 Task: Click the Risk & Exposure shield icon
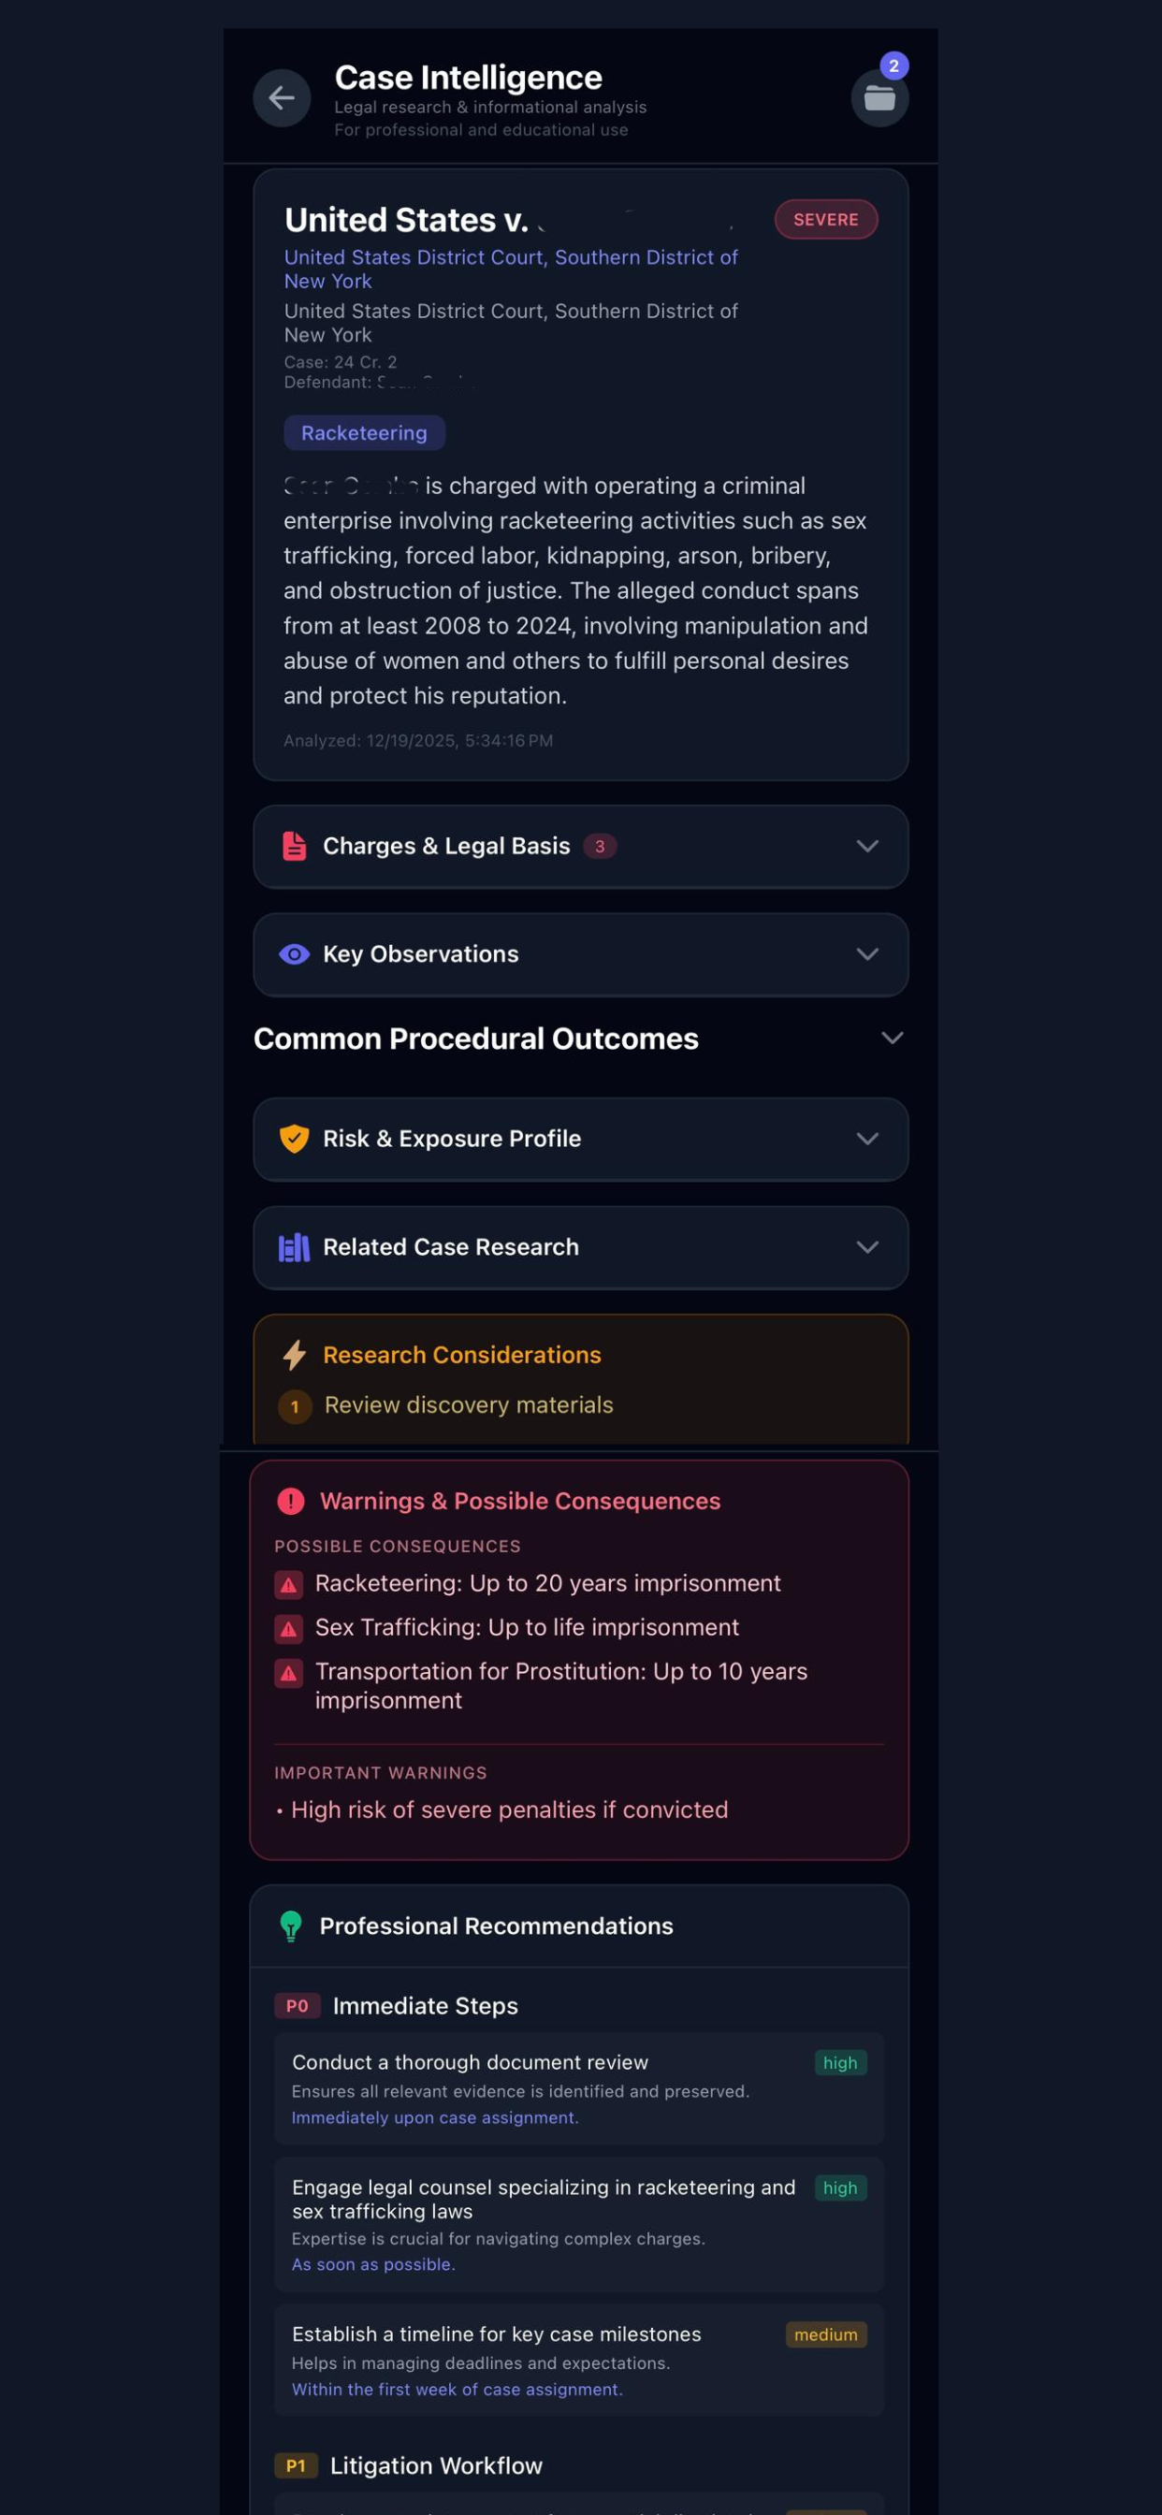coord(294,1140)
